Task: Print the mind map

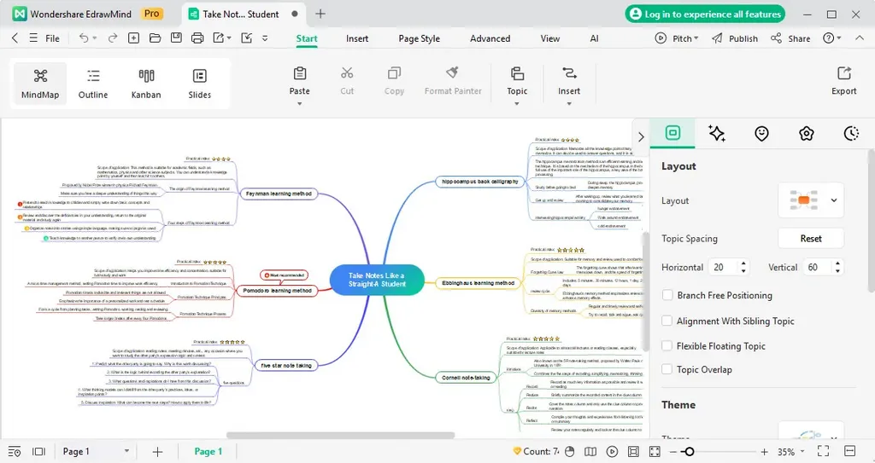Action: coord(197,38)
